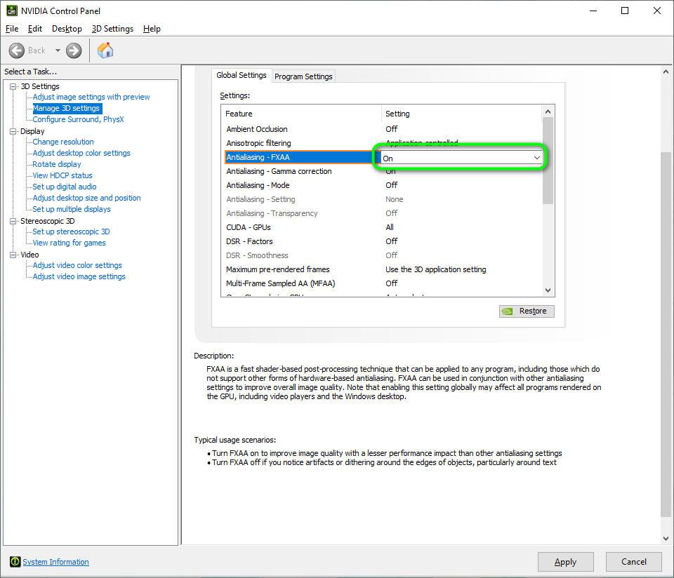The height and width of the screenshot is (578, 674).
Task: Open the 3D Settings menu
Action: click(x=112, y=29)
